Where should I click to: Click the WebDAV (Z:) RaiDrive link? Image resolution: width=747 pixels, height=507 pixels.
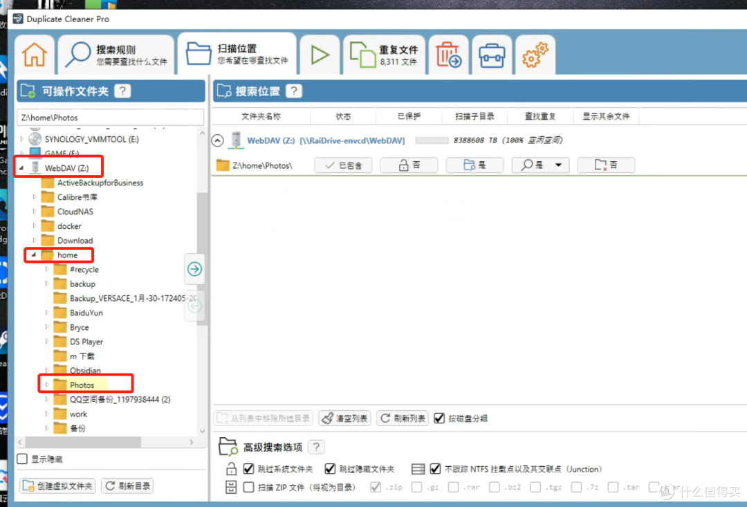tap(326, 140)
